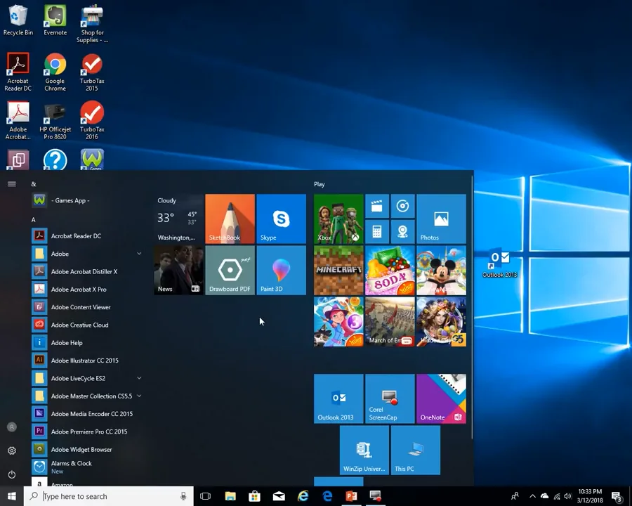
Task: Launch Adobe Premiere Pro CC 2015
Action: [88, 432]
